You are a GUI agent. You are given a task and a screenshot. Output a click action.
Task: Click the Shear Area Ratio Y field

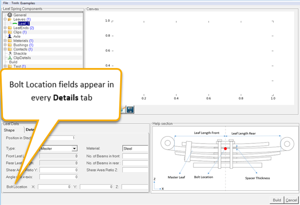click(x=58, y=170)
